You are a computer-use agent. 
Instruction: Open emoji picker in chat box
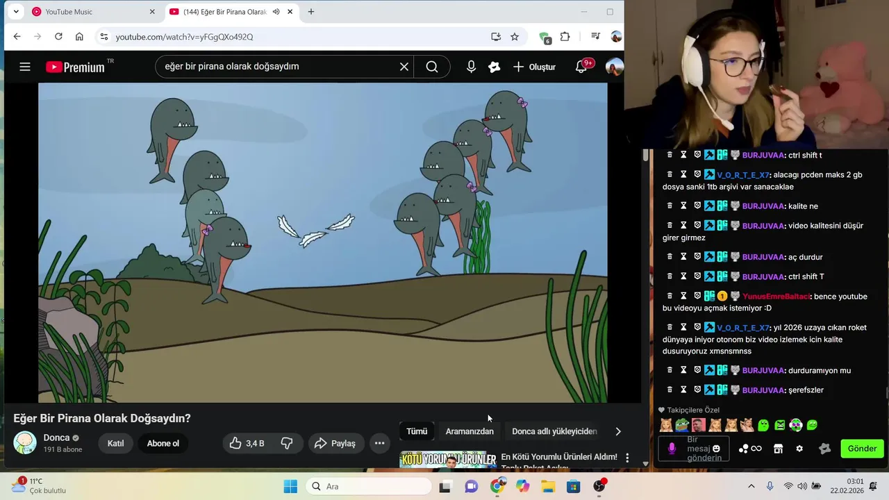tap(716, 449)
